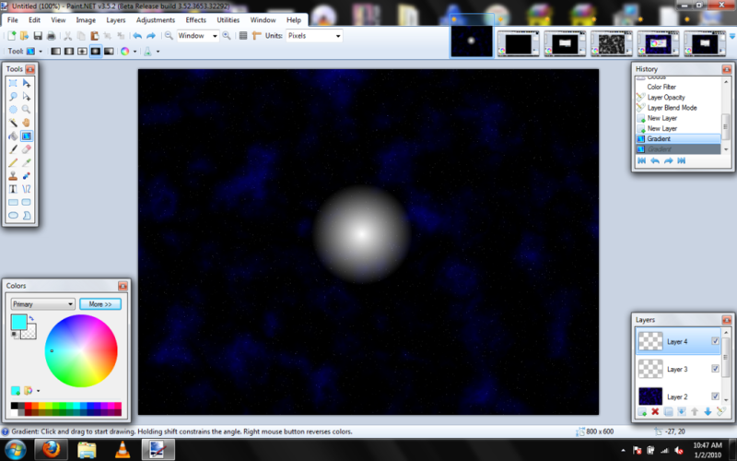
Task: Open Layer Properties icon in Layers panel
Action: click(x=721, y=412)
